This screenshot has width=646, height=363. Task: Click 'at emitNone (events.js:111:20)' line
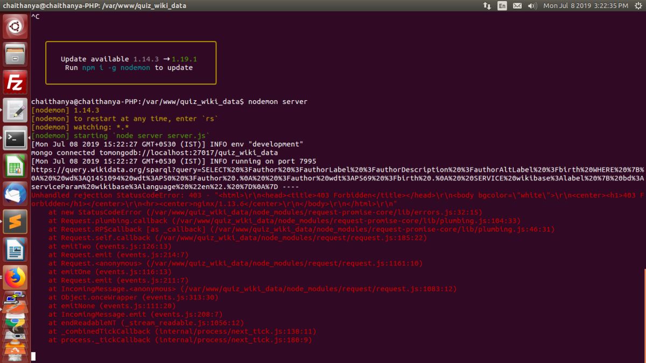[x=112, y=306]
